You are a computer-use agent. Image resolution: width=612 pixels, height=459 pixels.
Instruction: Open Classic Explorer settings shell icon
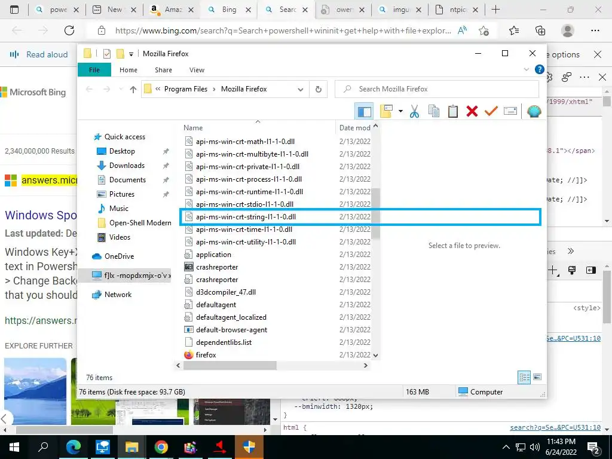pos(534,111)
